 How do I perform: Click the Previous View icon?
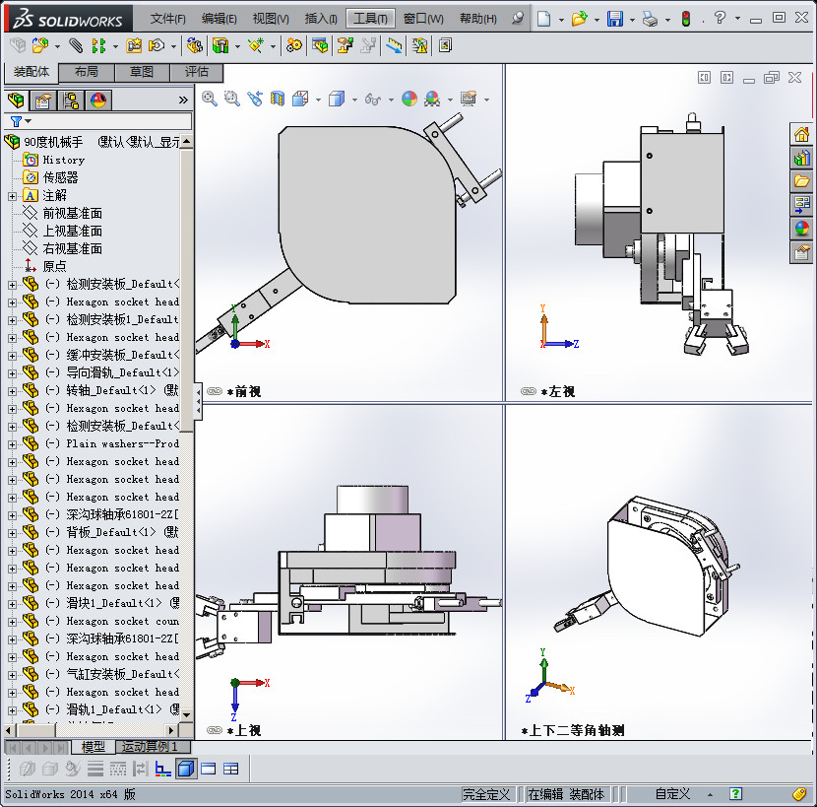point(255,99)
